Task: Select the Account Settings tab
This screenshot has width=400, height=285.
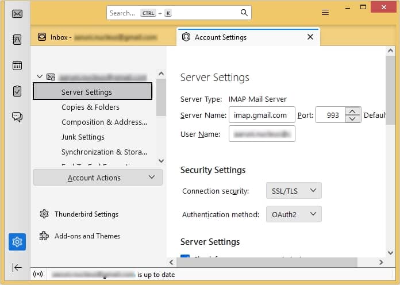Action: [x=248, y=37]
